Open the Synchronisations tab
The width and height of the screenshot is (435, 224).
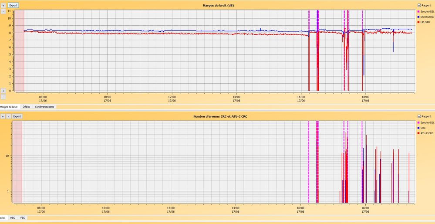tap(45, 106)
